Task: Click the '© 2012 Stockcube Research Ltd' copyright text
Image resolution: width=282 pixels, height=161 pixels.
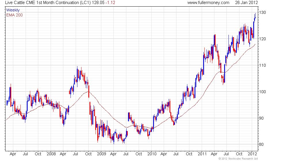Action: click(238, 159)
